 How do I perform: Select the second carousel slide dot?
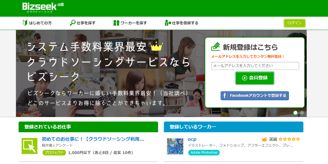pos(302,113)
